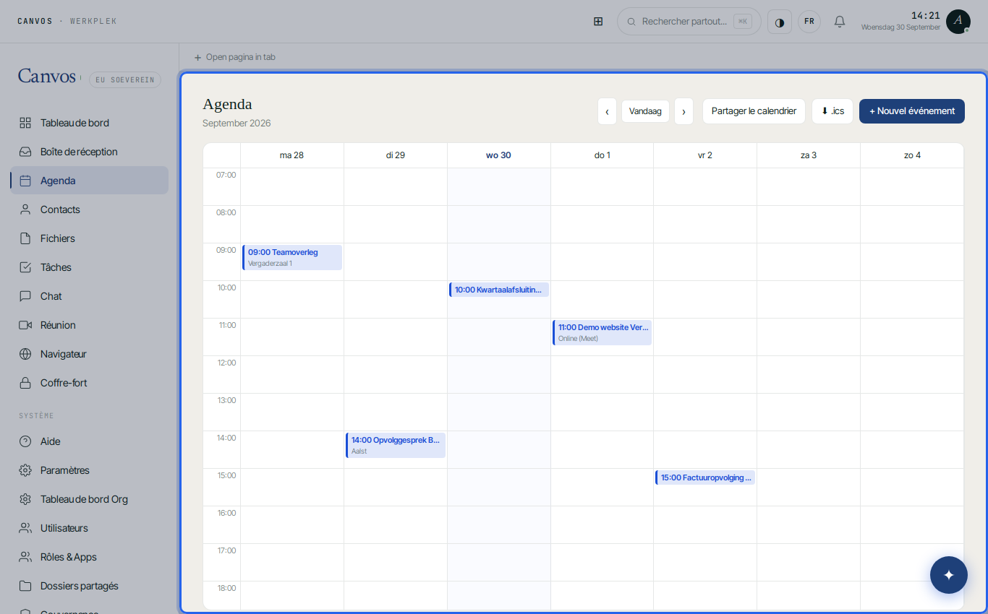This screenshot has width=988, height=614.
Task: Open Fichiers section
Action: tap(89, 238)
